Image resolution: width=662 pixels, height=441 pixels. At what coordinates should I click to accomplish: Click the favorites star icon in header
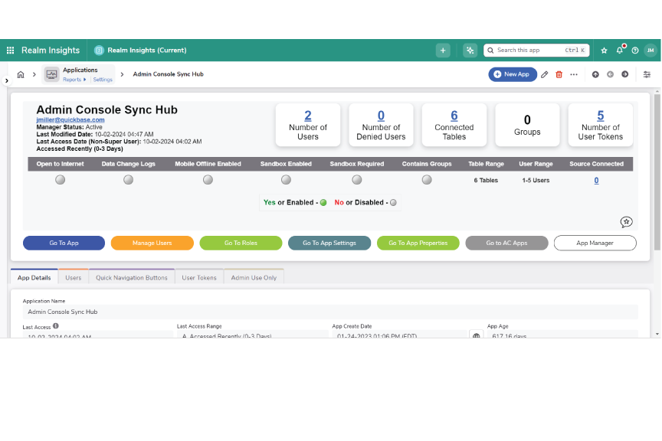coord(604,51)
